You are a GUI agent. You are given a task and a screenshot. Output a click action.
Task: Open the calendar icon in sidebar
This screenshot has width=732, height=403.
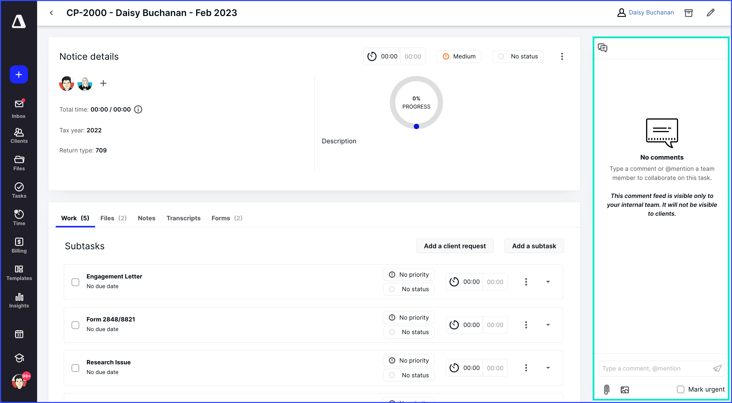[x=19, y=334]
